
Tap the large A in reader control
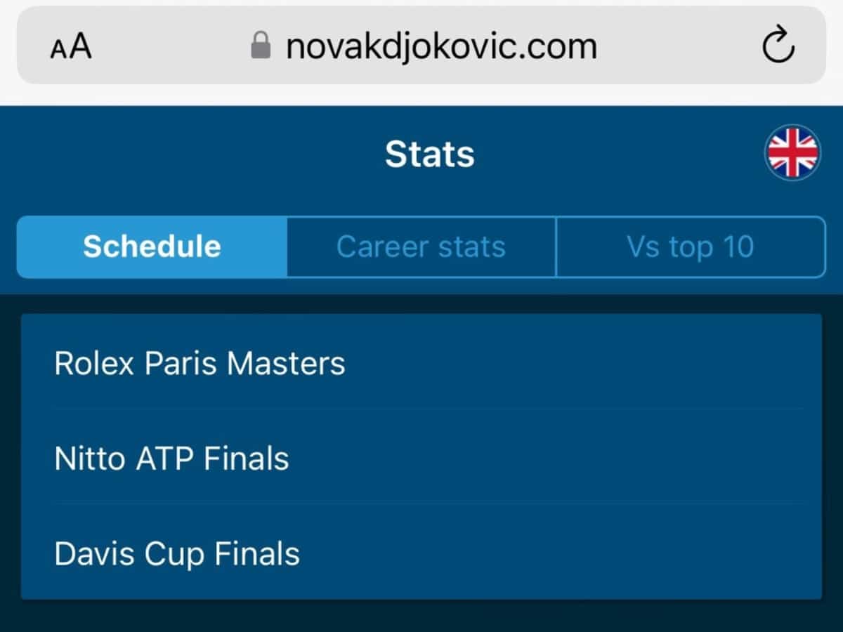click(x=80, y=47)
